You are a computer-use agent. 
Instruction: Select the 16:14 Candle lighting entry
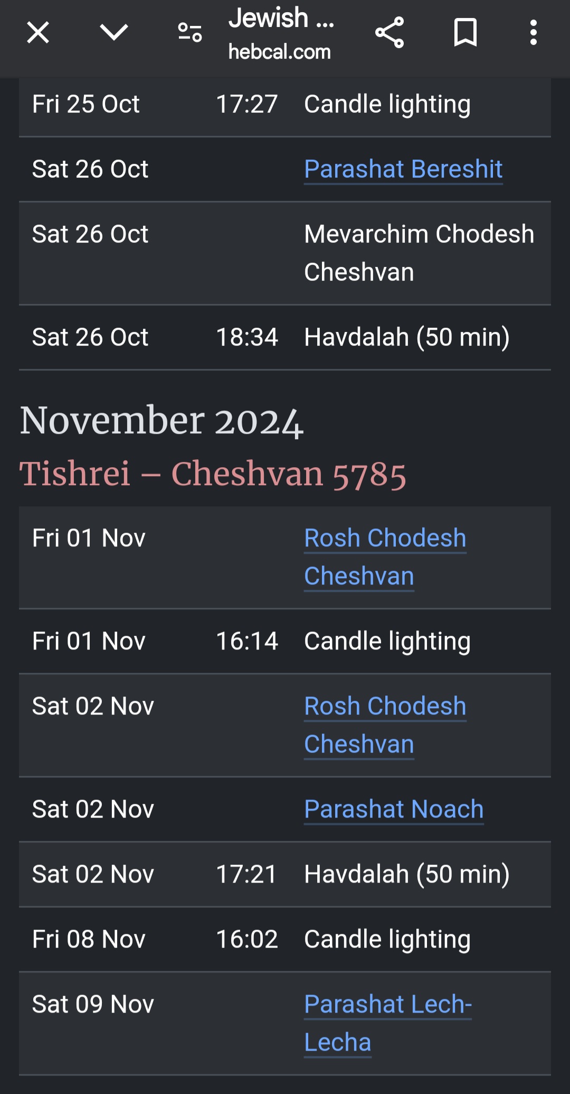[387, 641]
